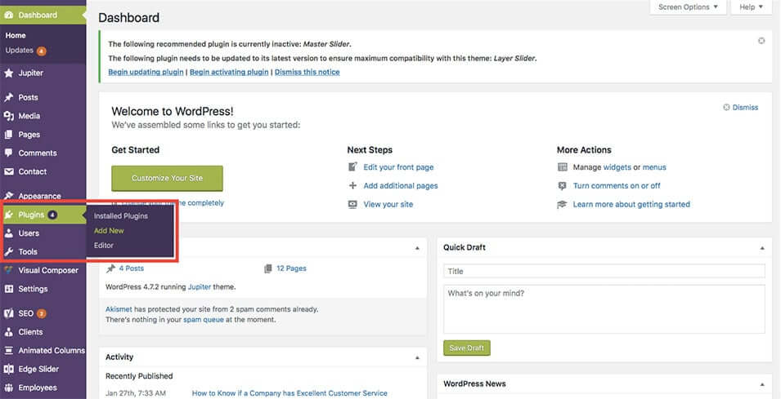Screen dimensions: 781x399
Task: Collapse the At a Glance panel
Action: 417,247
